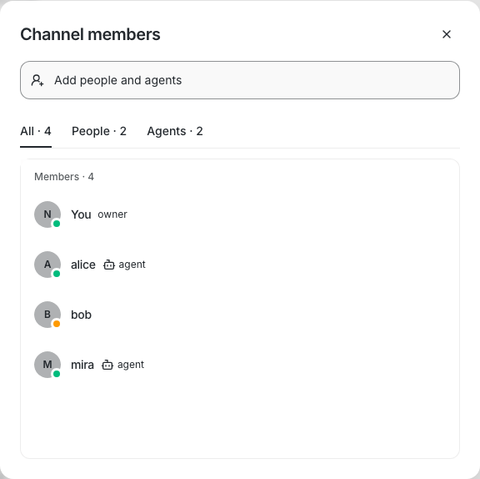This screenshot has height=479, width=480.
Task: Click the robot icon next to mira
Action: [x=107, y=365]
